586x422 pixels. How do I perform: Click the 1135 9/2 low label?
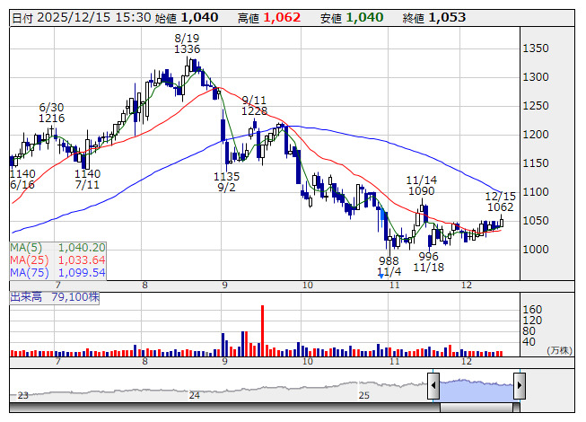point(226,181)
